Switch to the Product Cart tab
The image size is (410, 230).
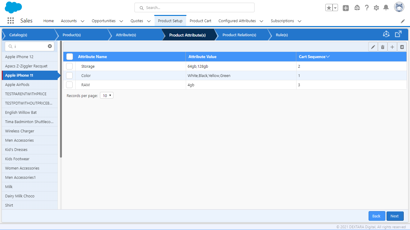click(x=200, y=21)
